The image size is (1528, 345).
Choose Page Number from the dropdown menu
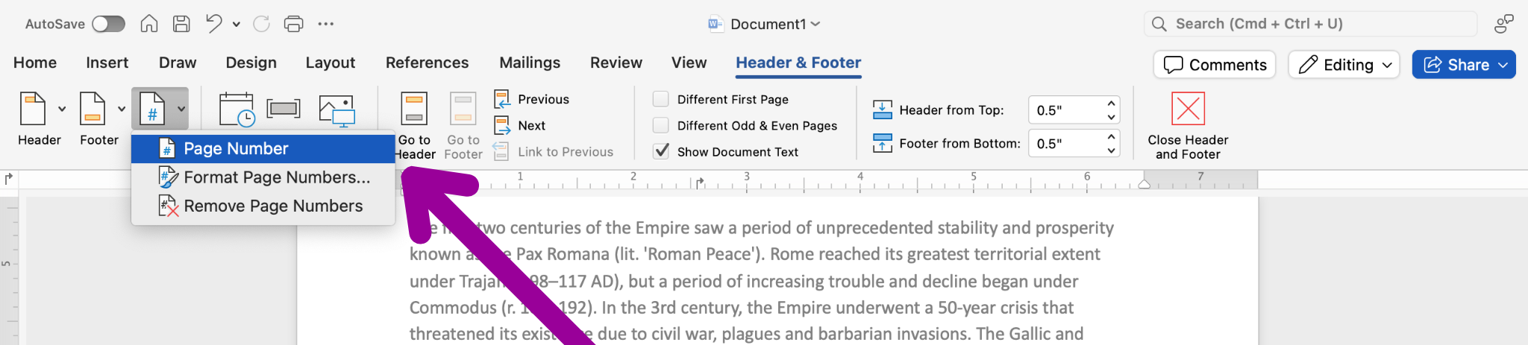263,148
